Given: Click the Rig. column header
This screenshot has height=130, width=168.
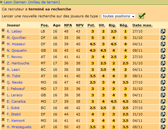Looking at the screenshot, I should pyautogui.click(x=112, y=26).
